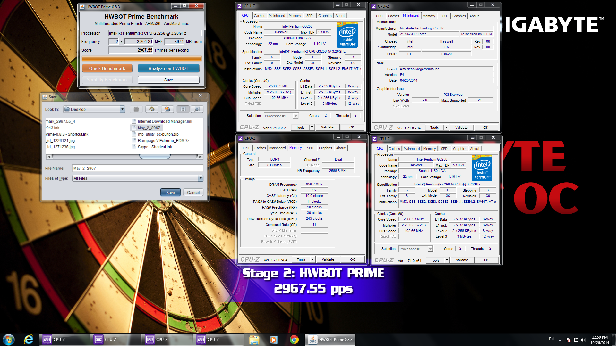Screen dimensions: 616x346
Task: Launch Internet Explorer from taskbar
Action: (x=29, y=339)
